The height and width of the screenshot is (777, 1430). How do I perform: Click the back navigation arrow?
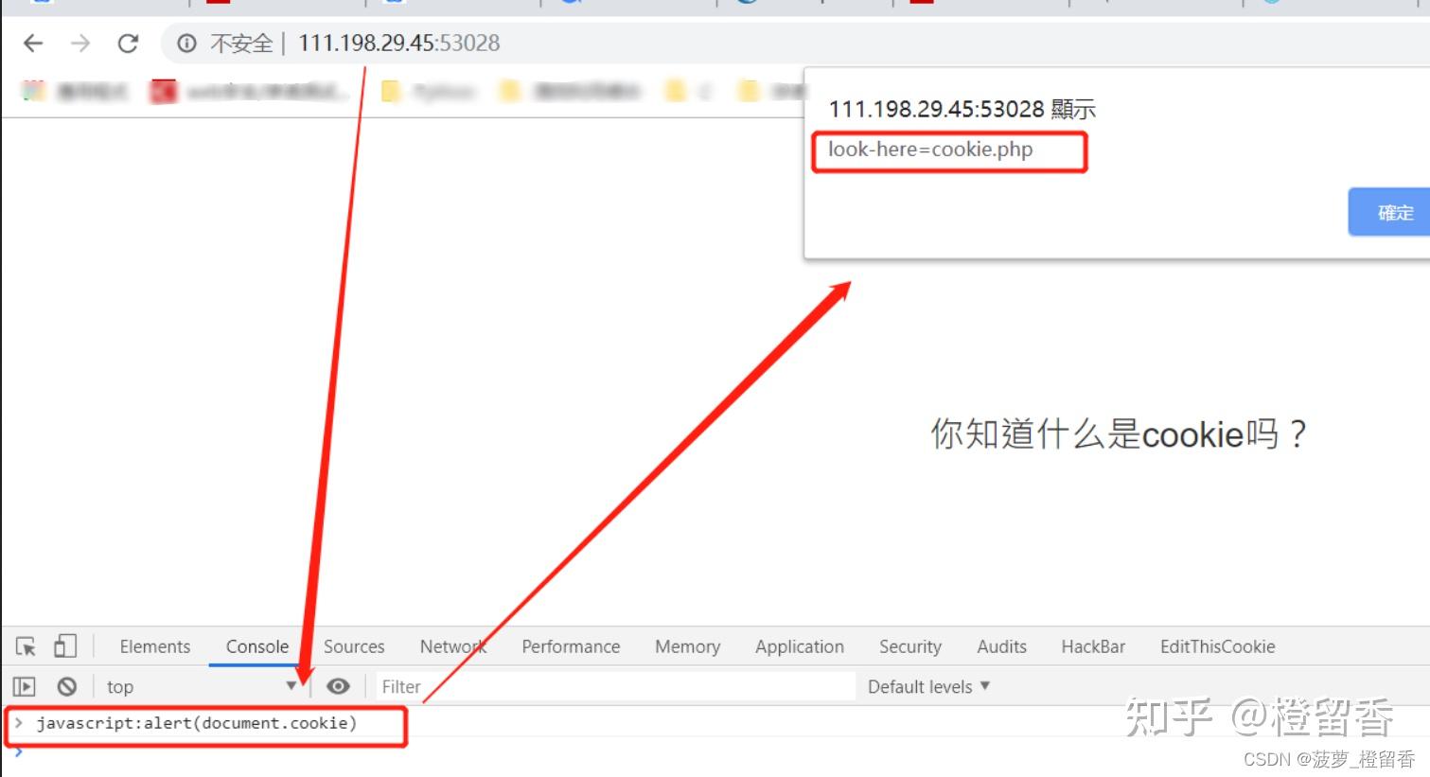tap(32, 43)
